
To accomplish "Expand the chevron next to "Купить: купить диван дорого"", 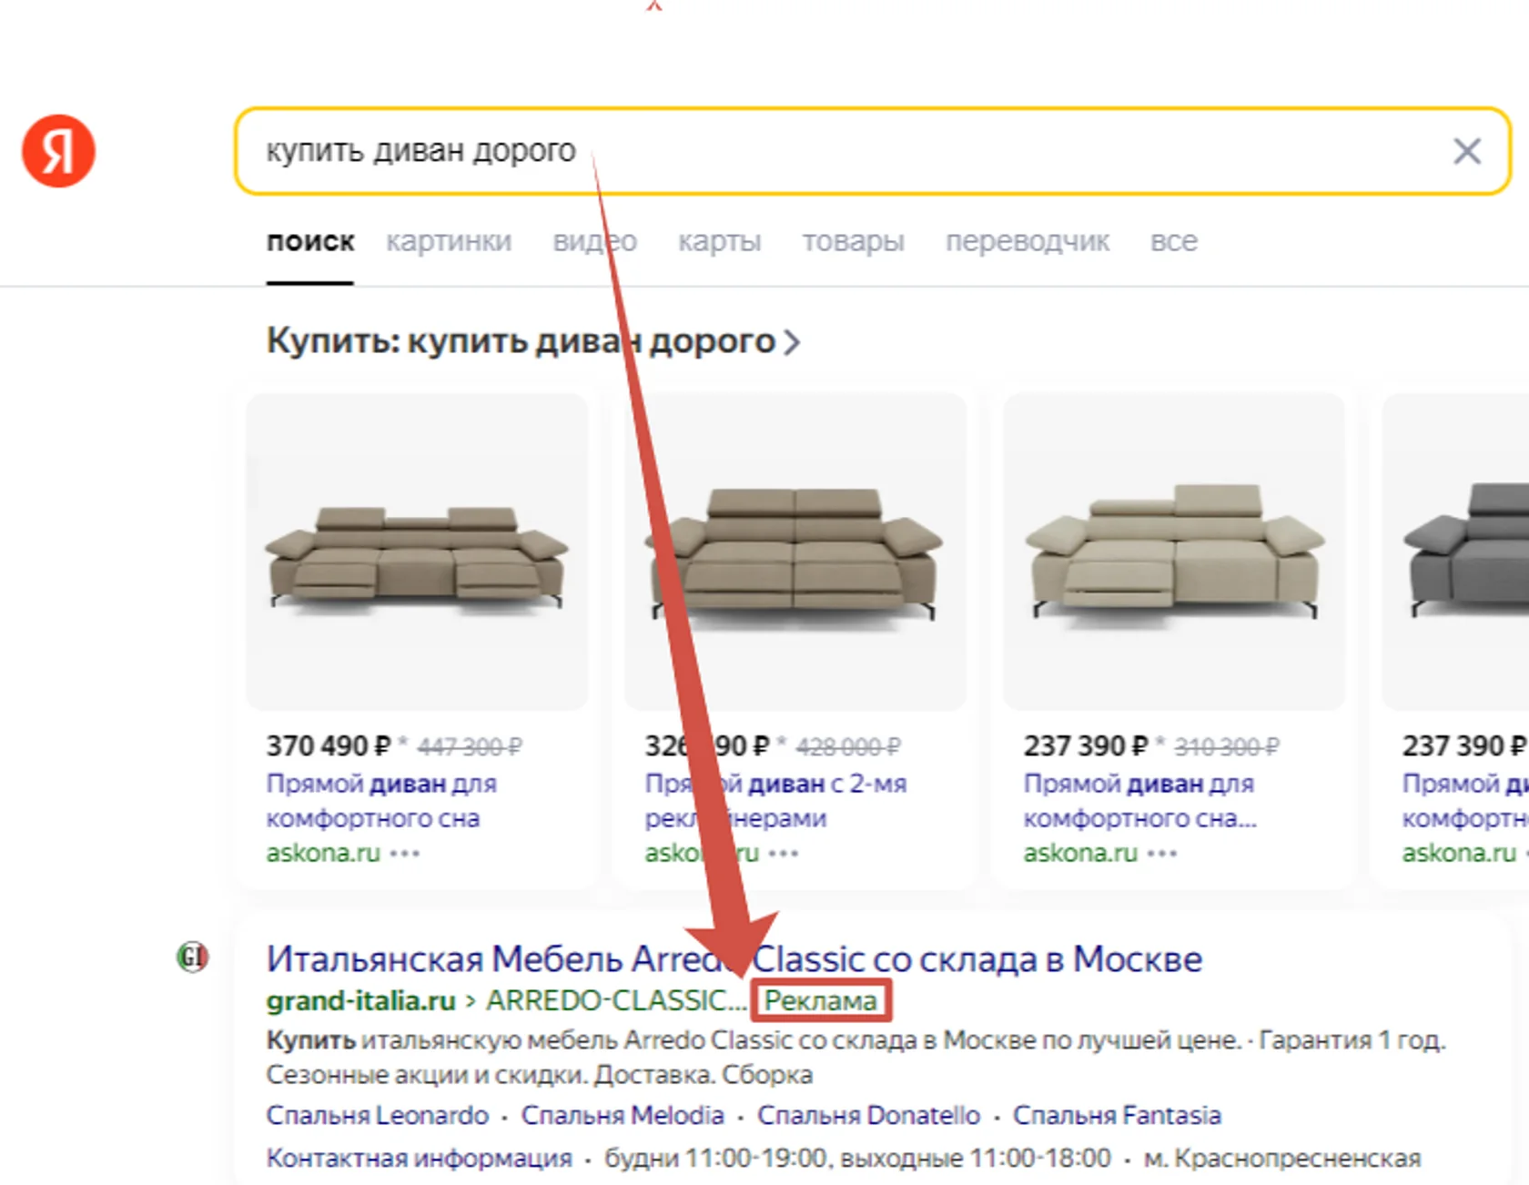I will [x=792, y=342].
